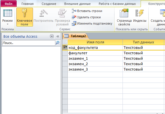Open the Страница свойств property sheet
Viewport: 165px width, 114px height.
[x=124, y=17]
